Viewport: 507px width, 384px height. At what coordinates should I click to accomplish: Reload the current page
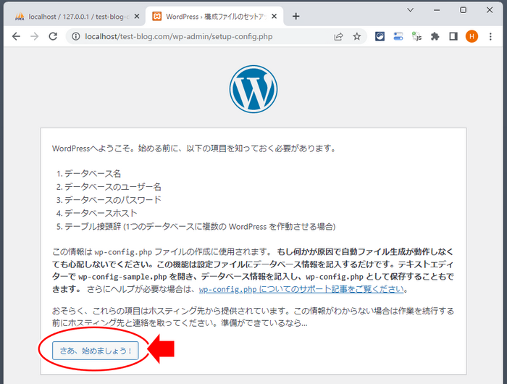tap(53, 36)
